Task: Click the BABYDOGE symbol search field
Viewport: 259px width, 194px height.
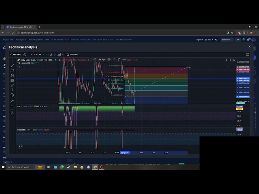Action: pyautogui.click(x=16, y=55)
